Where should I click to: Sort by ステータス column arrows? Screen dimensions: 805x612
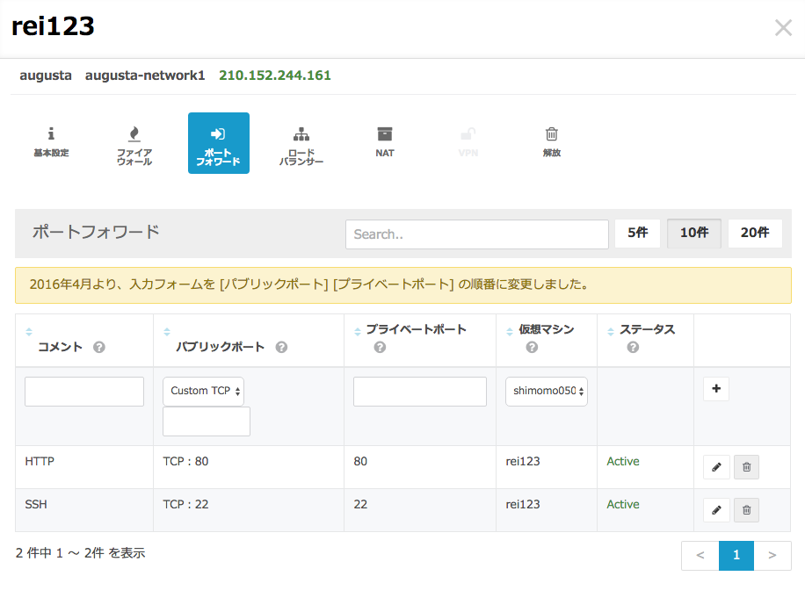coord(611,332)
